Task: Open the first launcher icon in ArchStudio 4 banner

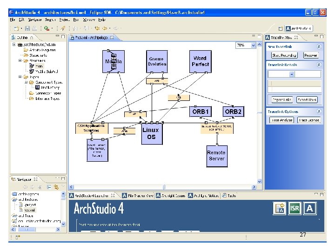Action: pyautogui.click(x=280, y=208)
